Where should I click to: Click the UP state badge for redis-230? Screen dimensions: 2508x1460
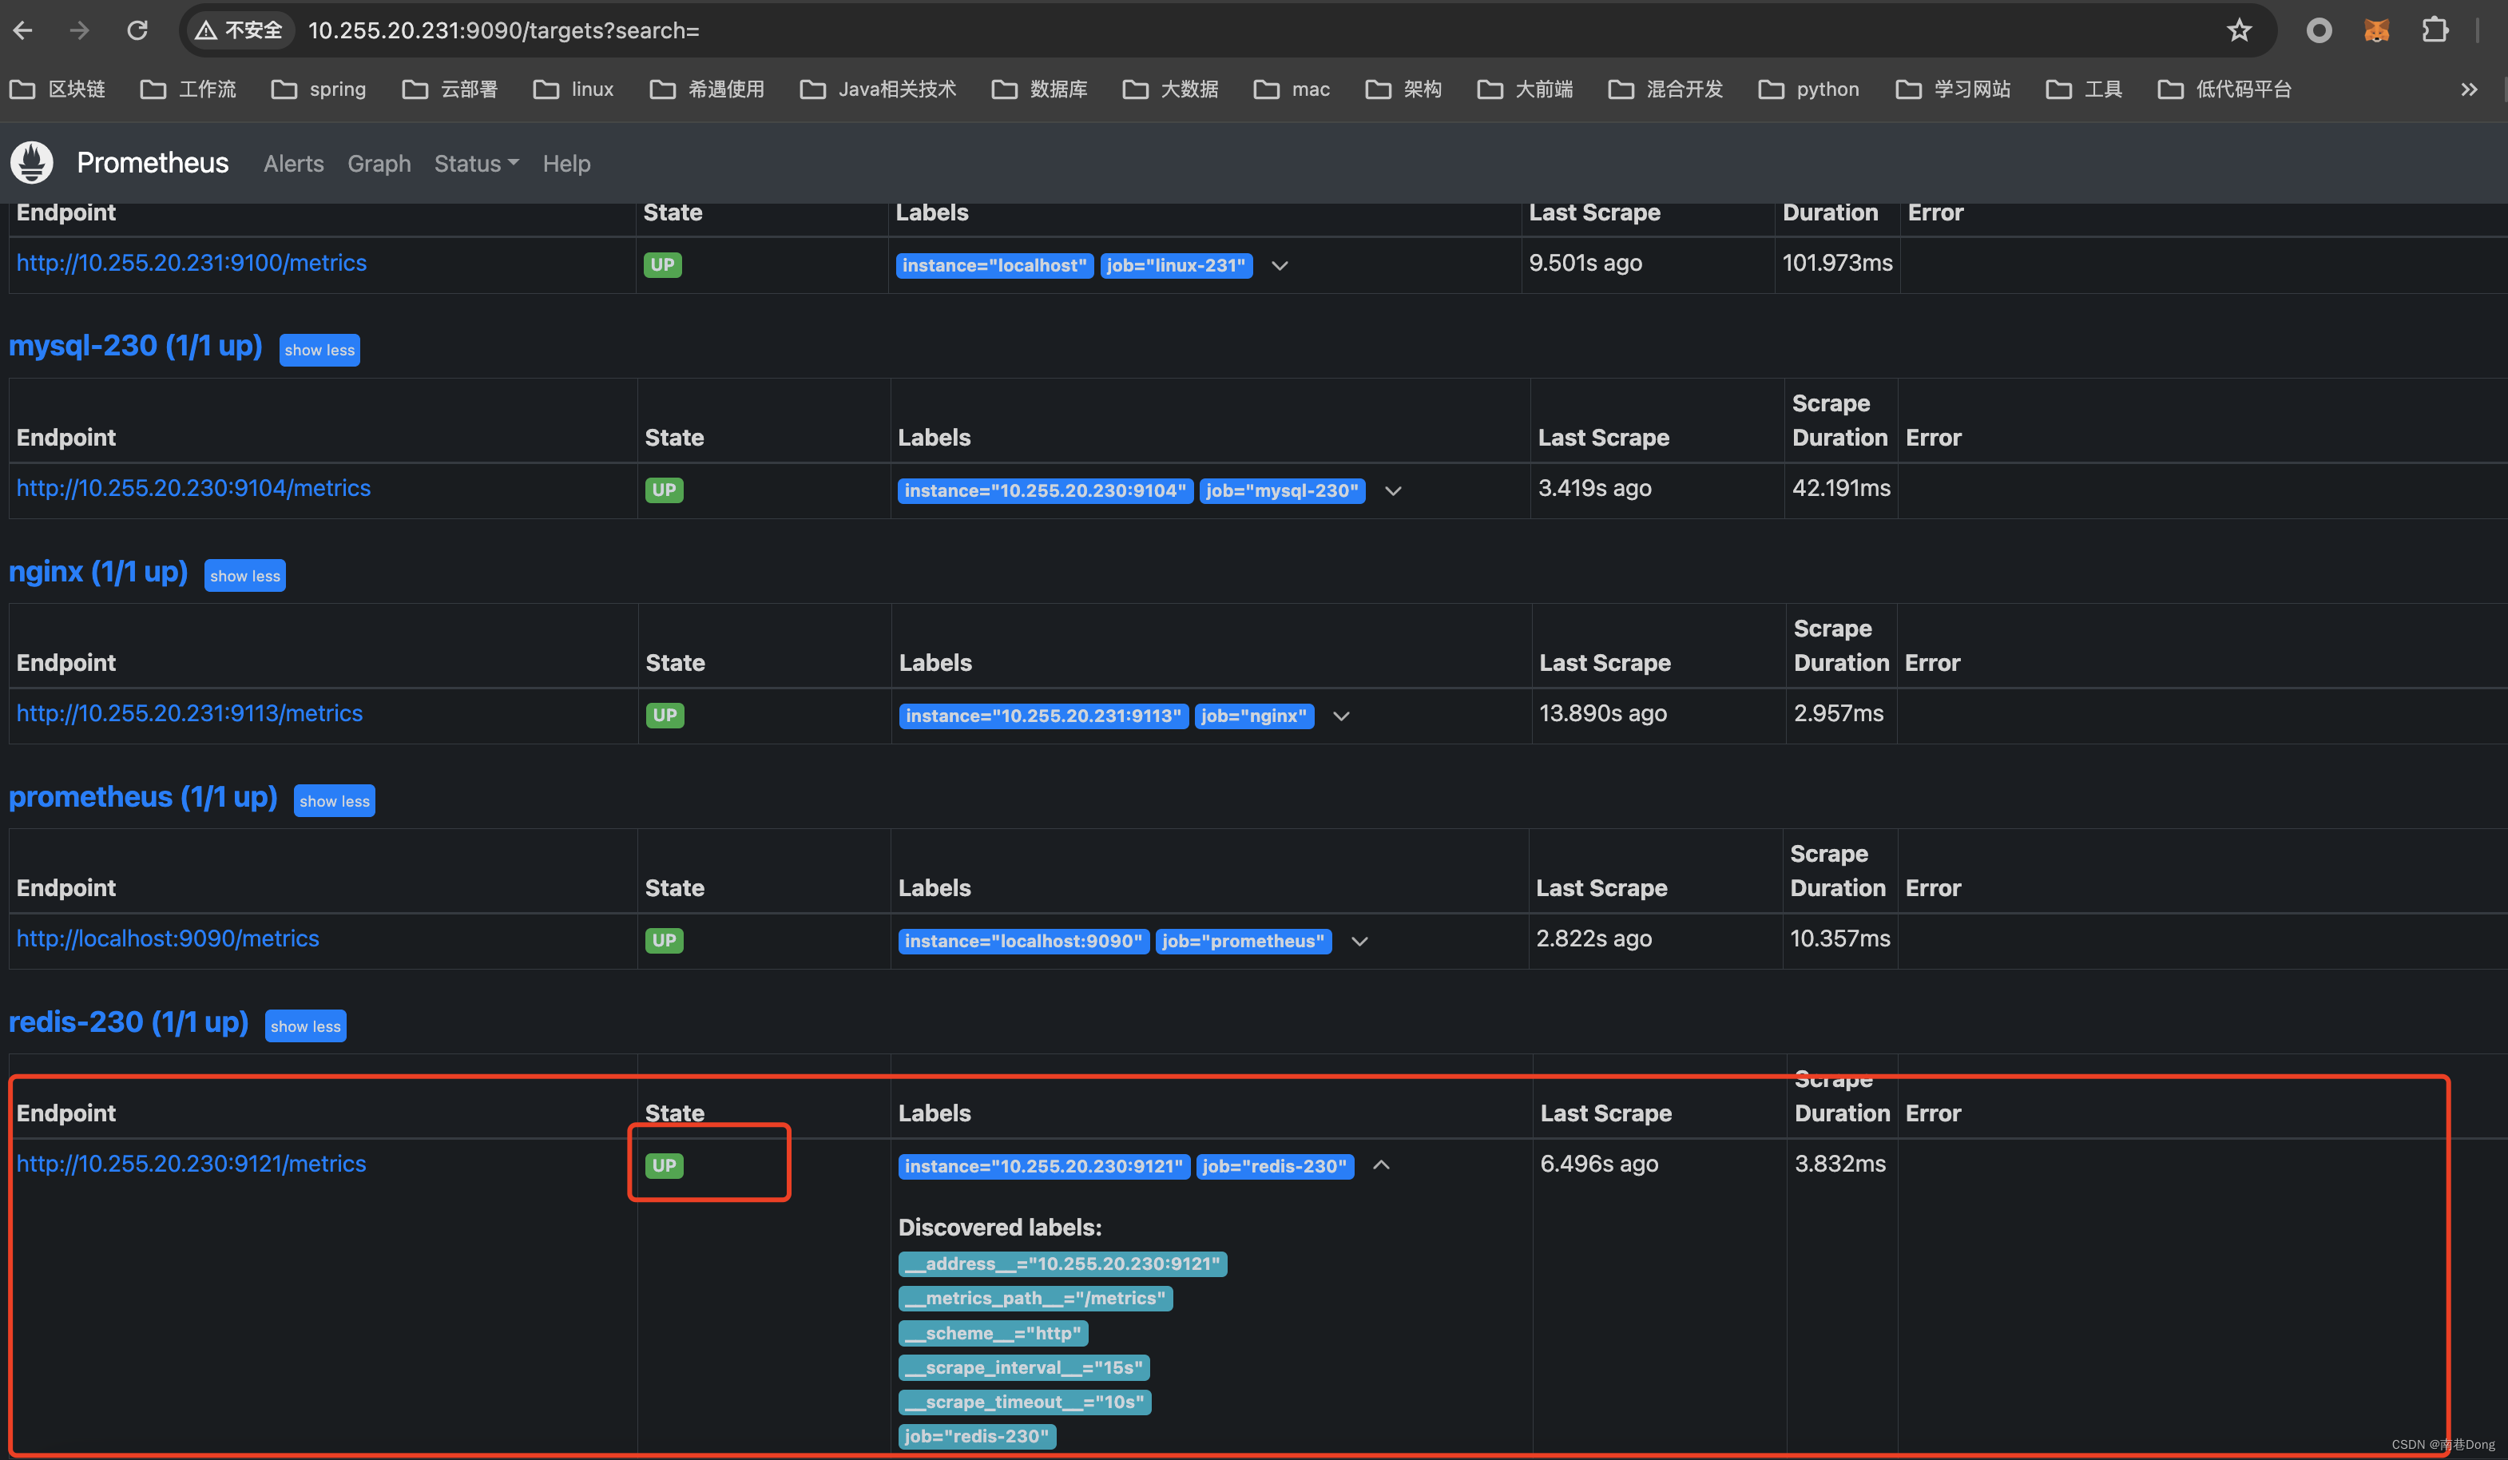[664, 1164]
